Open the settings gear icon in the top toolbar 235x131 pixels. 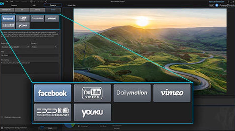[46, 2]
